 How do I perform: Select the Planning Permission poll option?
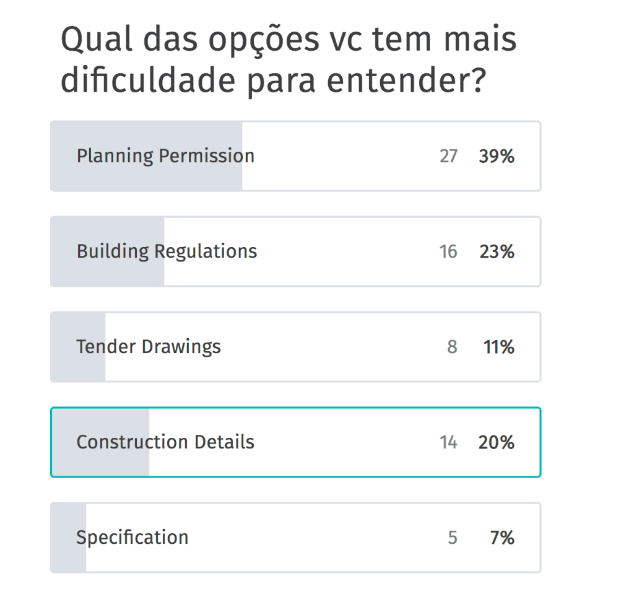(x=165, y=156)
